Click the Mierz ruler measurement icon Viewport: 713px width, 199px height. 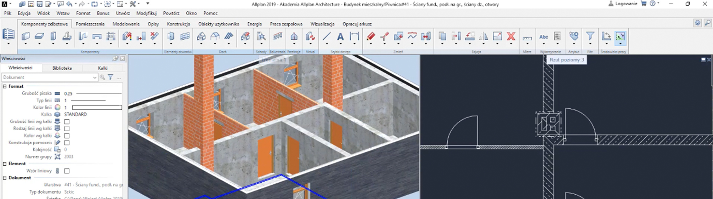527,38
